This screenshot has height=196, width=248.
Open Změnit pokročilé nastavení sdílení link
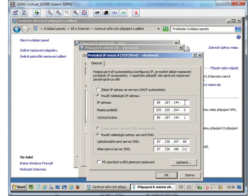coord(43,56)
